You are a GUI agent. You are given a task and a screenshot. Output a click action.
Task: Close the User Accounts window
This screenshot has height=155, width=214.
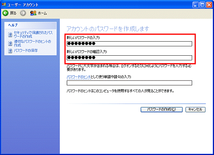click(x=209, y=5)
